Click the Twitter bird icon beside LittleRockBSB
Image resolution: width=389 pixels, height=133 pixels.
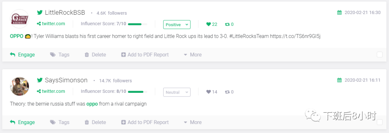pos(40,12)
